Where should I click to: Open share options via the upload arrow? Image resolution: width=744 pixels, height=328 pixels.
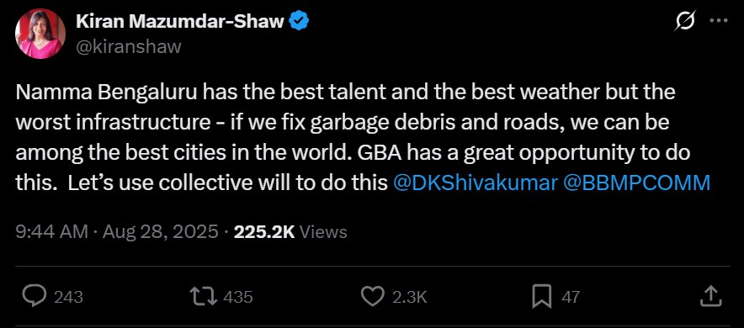711,297
